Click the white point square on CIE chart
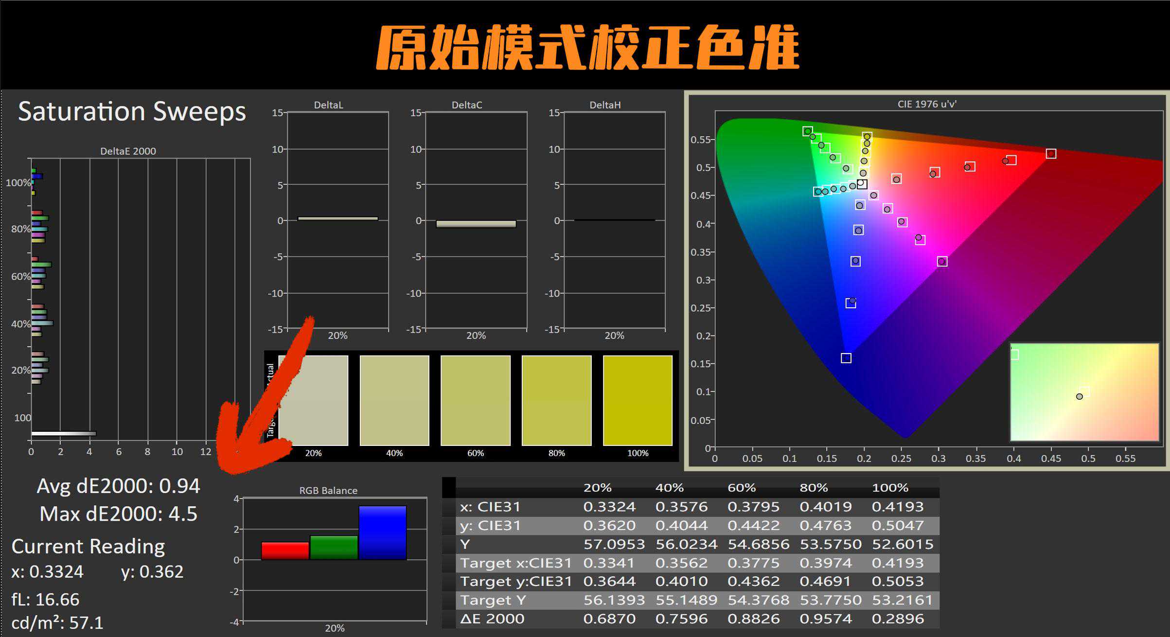Image resolution: width=1170 pixels, height=637 pixels. 862,184
